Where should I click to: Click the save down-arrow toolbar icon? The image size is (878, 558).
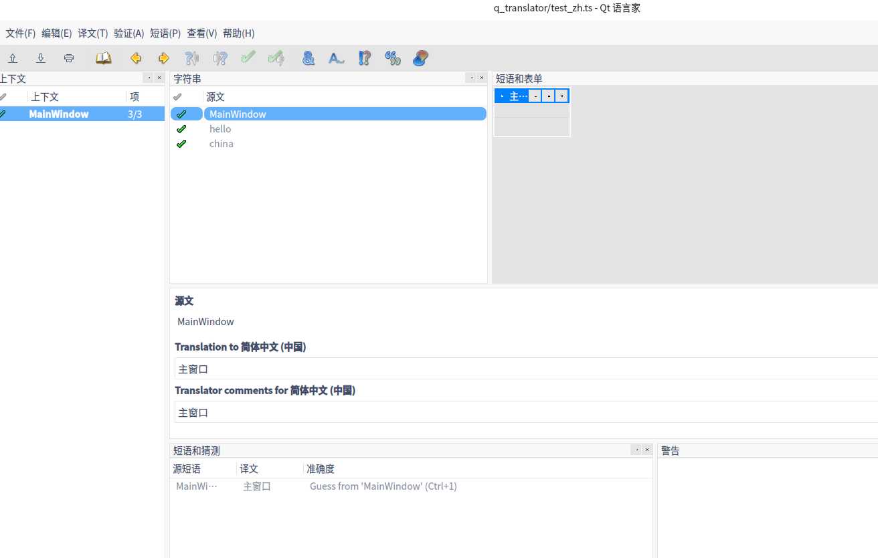pos(41,58)
